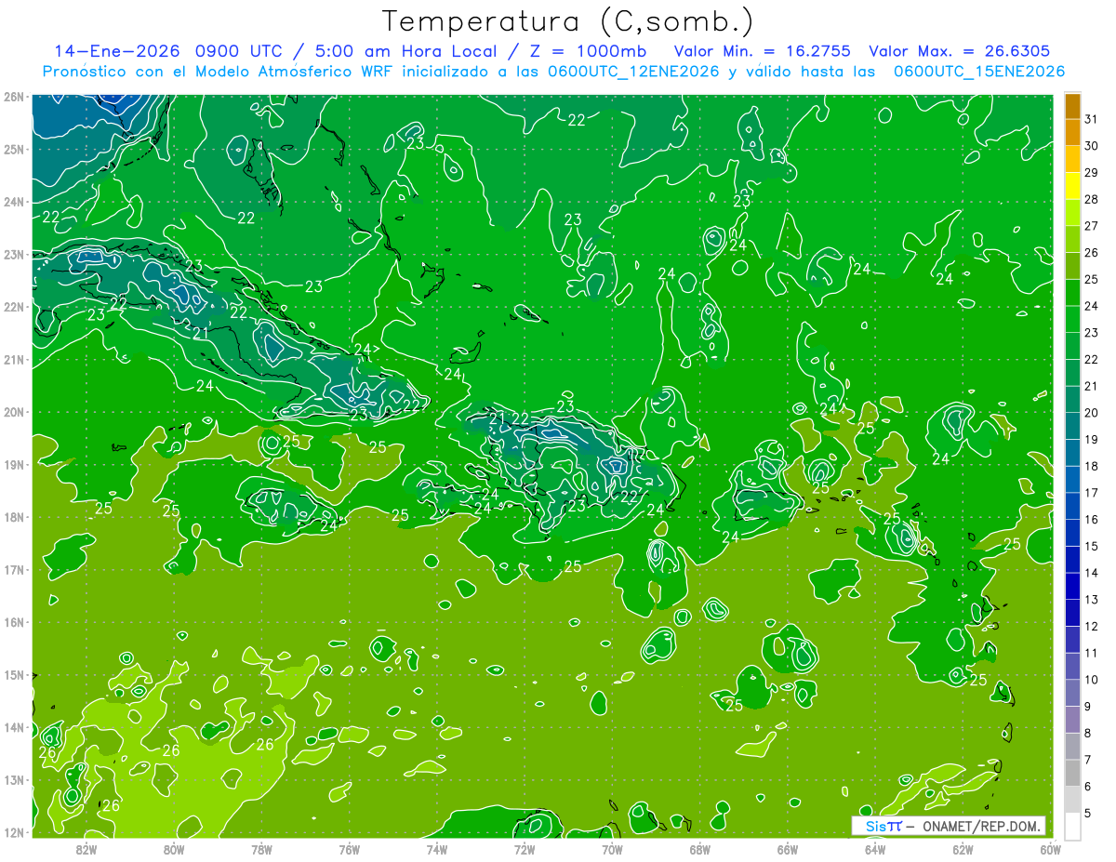Screen dimensions: 1116x862
Task: Click the longitude axis label "80W"
Action: click(173, 849)
